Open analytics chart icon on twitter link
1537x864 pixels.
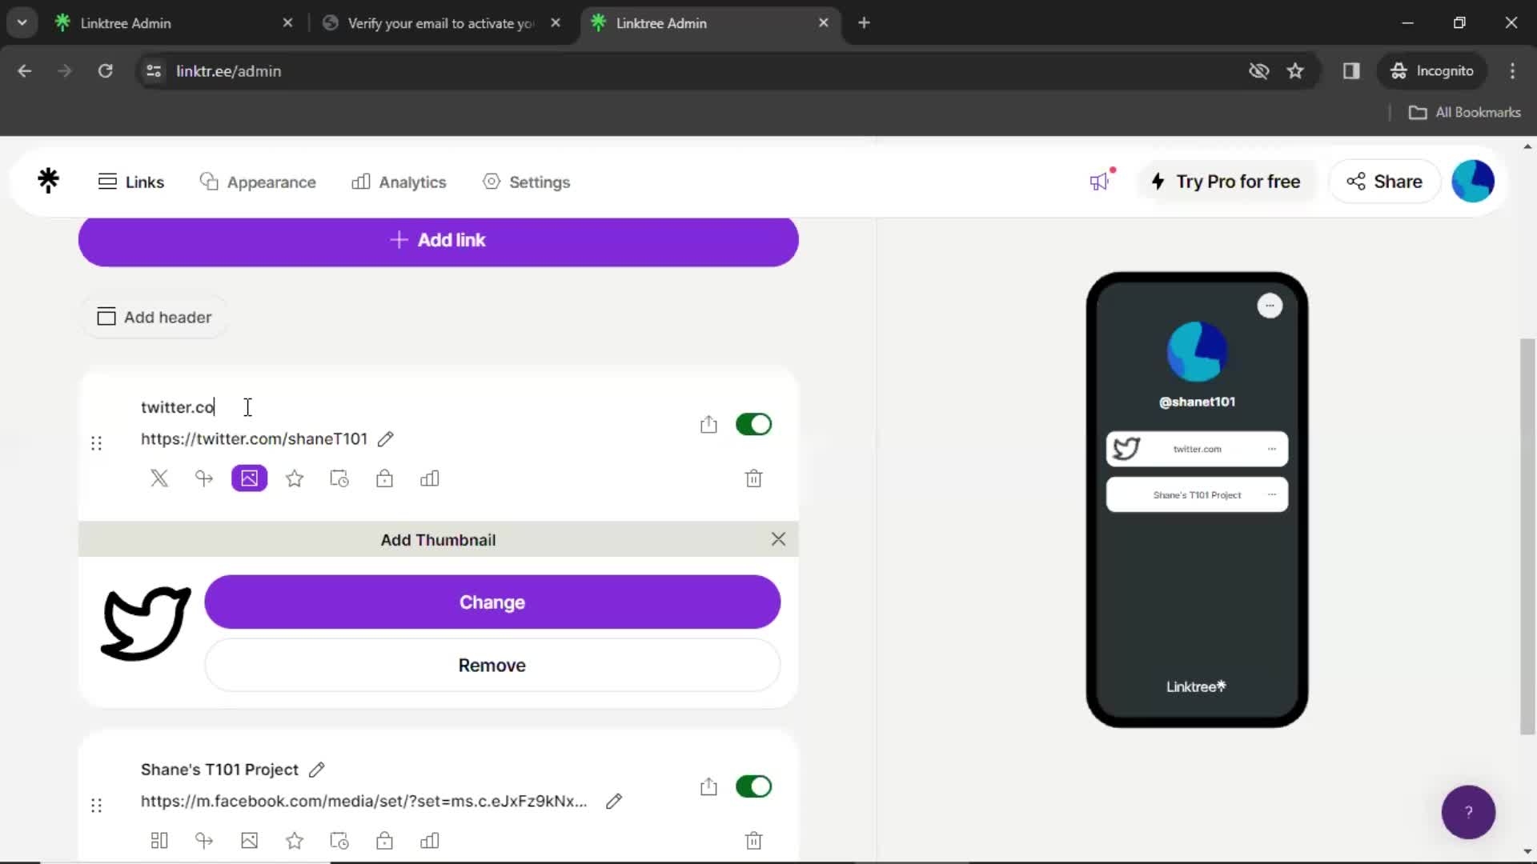click(x=430, y=478)
